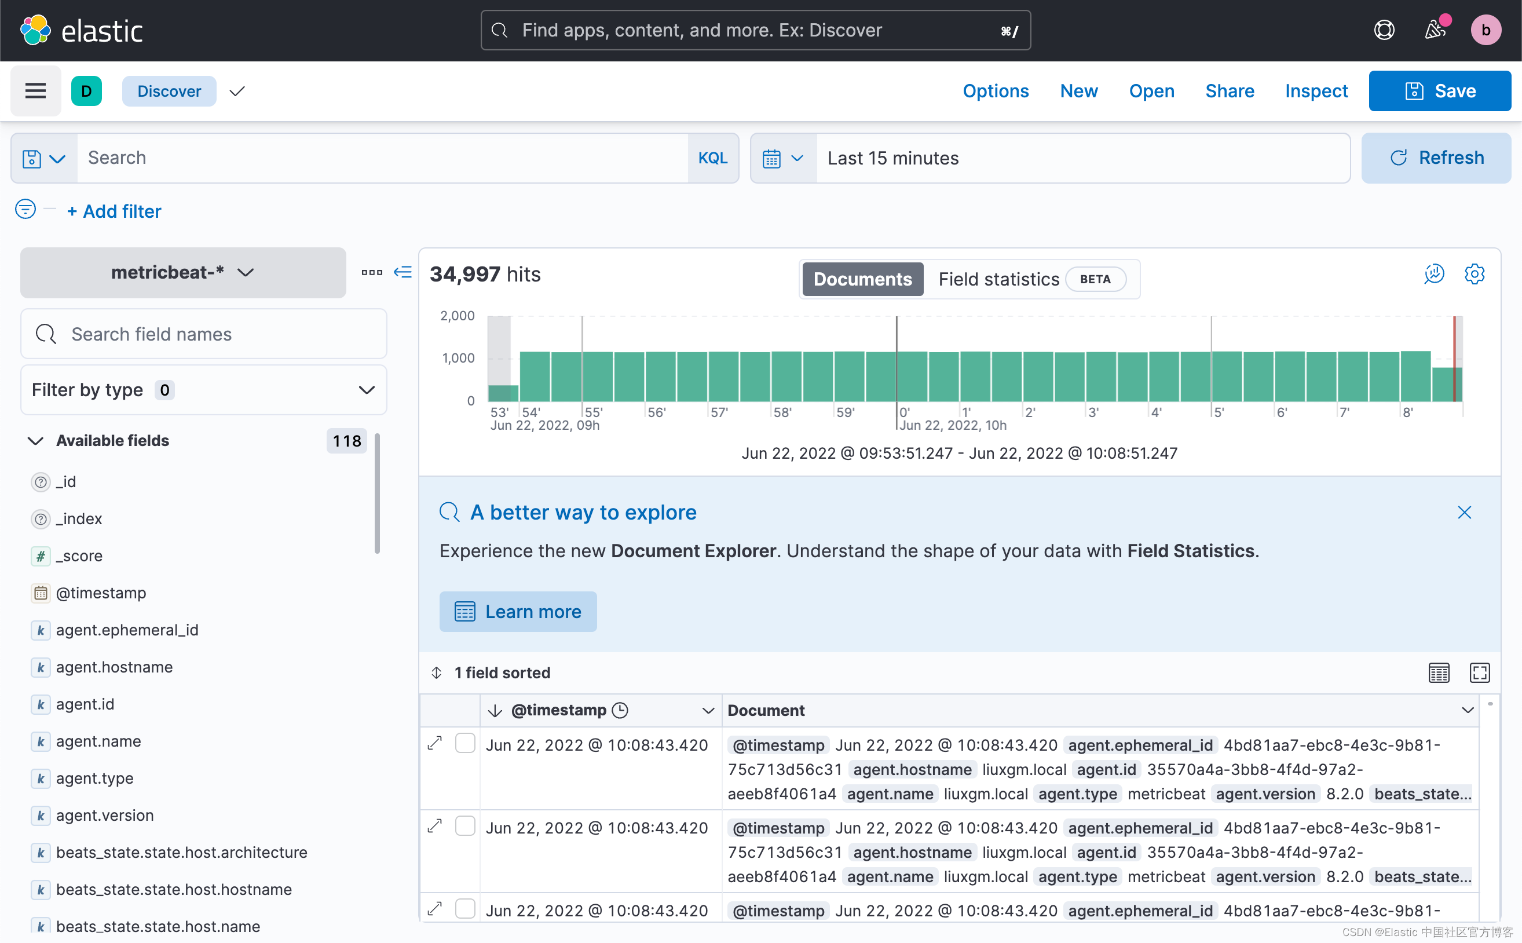The width and height of the screenshot is (1522, 943).
Task: Collapse the fields sidebar with the arrow icon
Action: (x=403, y=272)
